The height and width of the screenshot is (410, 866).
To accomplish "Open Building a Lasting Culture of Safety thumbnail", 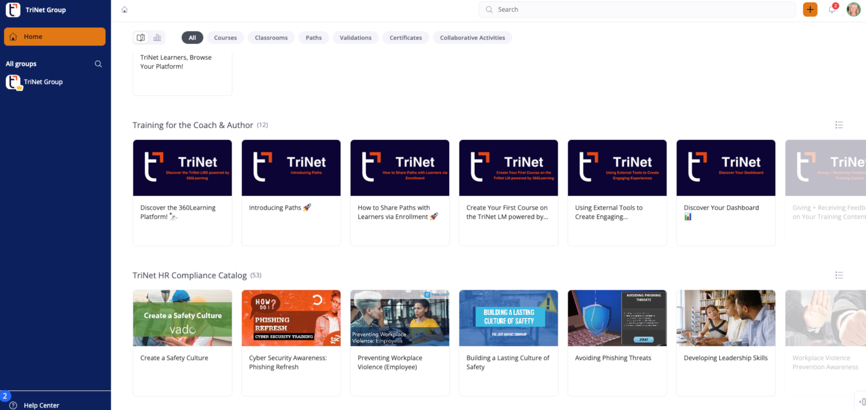I will (509, 318).
